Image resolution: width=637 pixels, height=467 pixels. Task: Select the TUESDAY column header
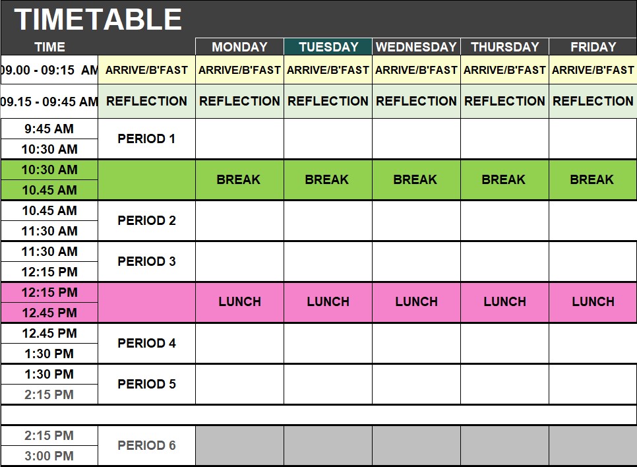coord(328,47)
